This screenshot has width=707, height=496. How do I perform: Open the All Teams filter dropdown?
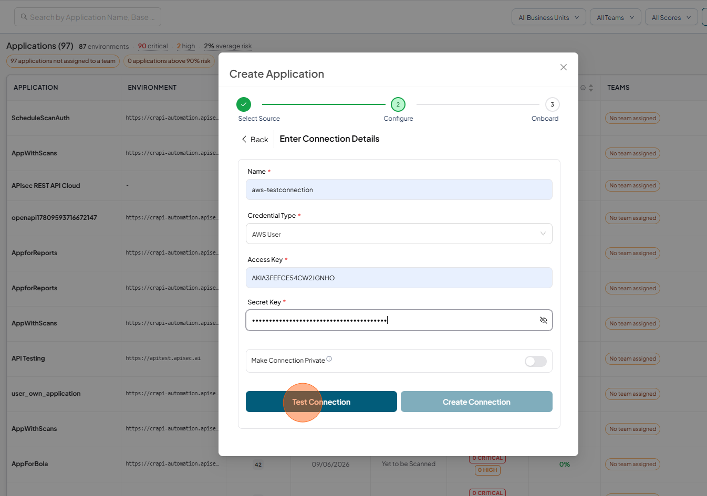pos(616,17)
